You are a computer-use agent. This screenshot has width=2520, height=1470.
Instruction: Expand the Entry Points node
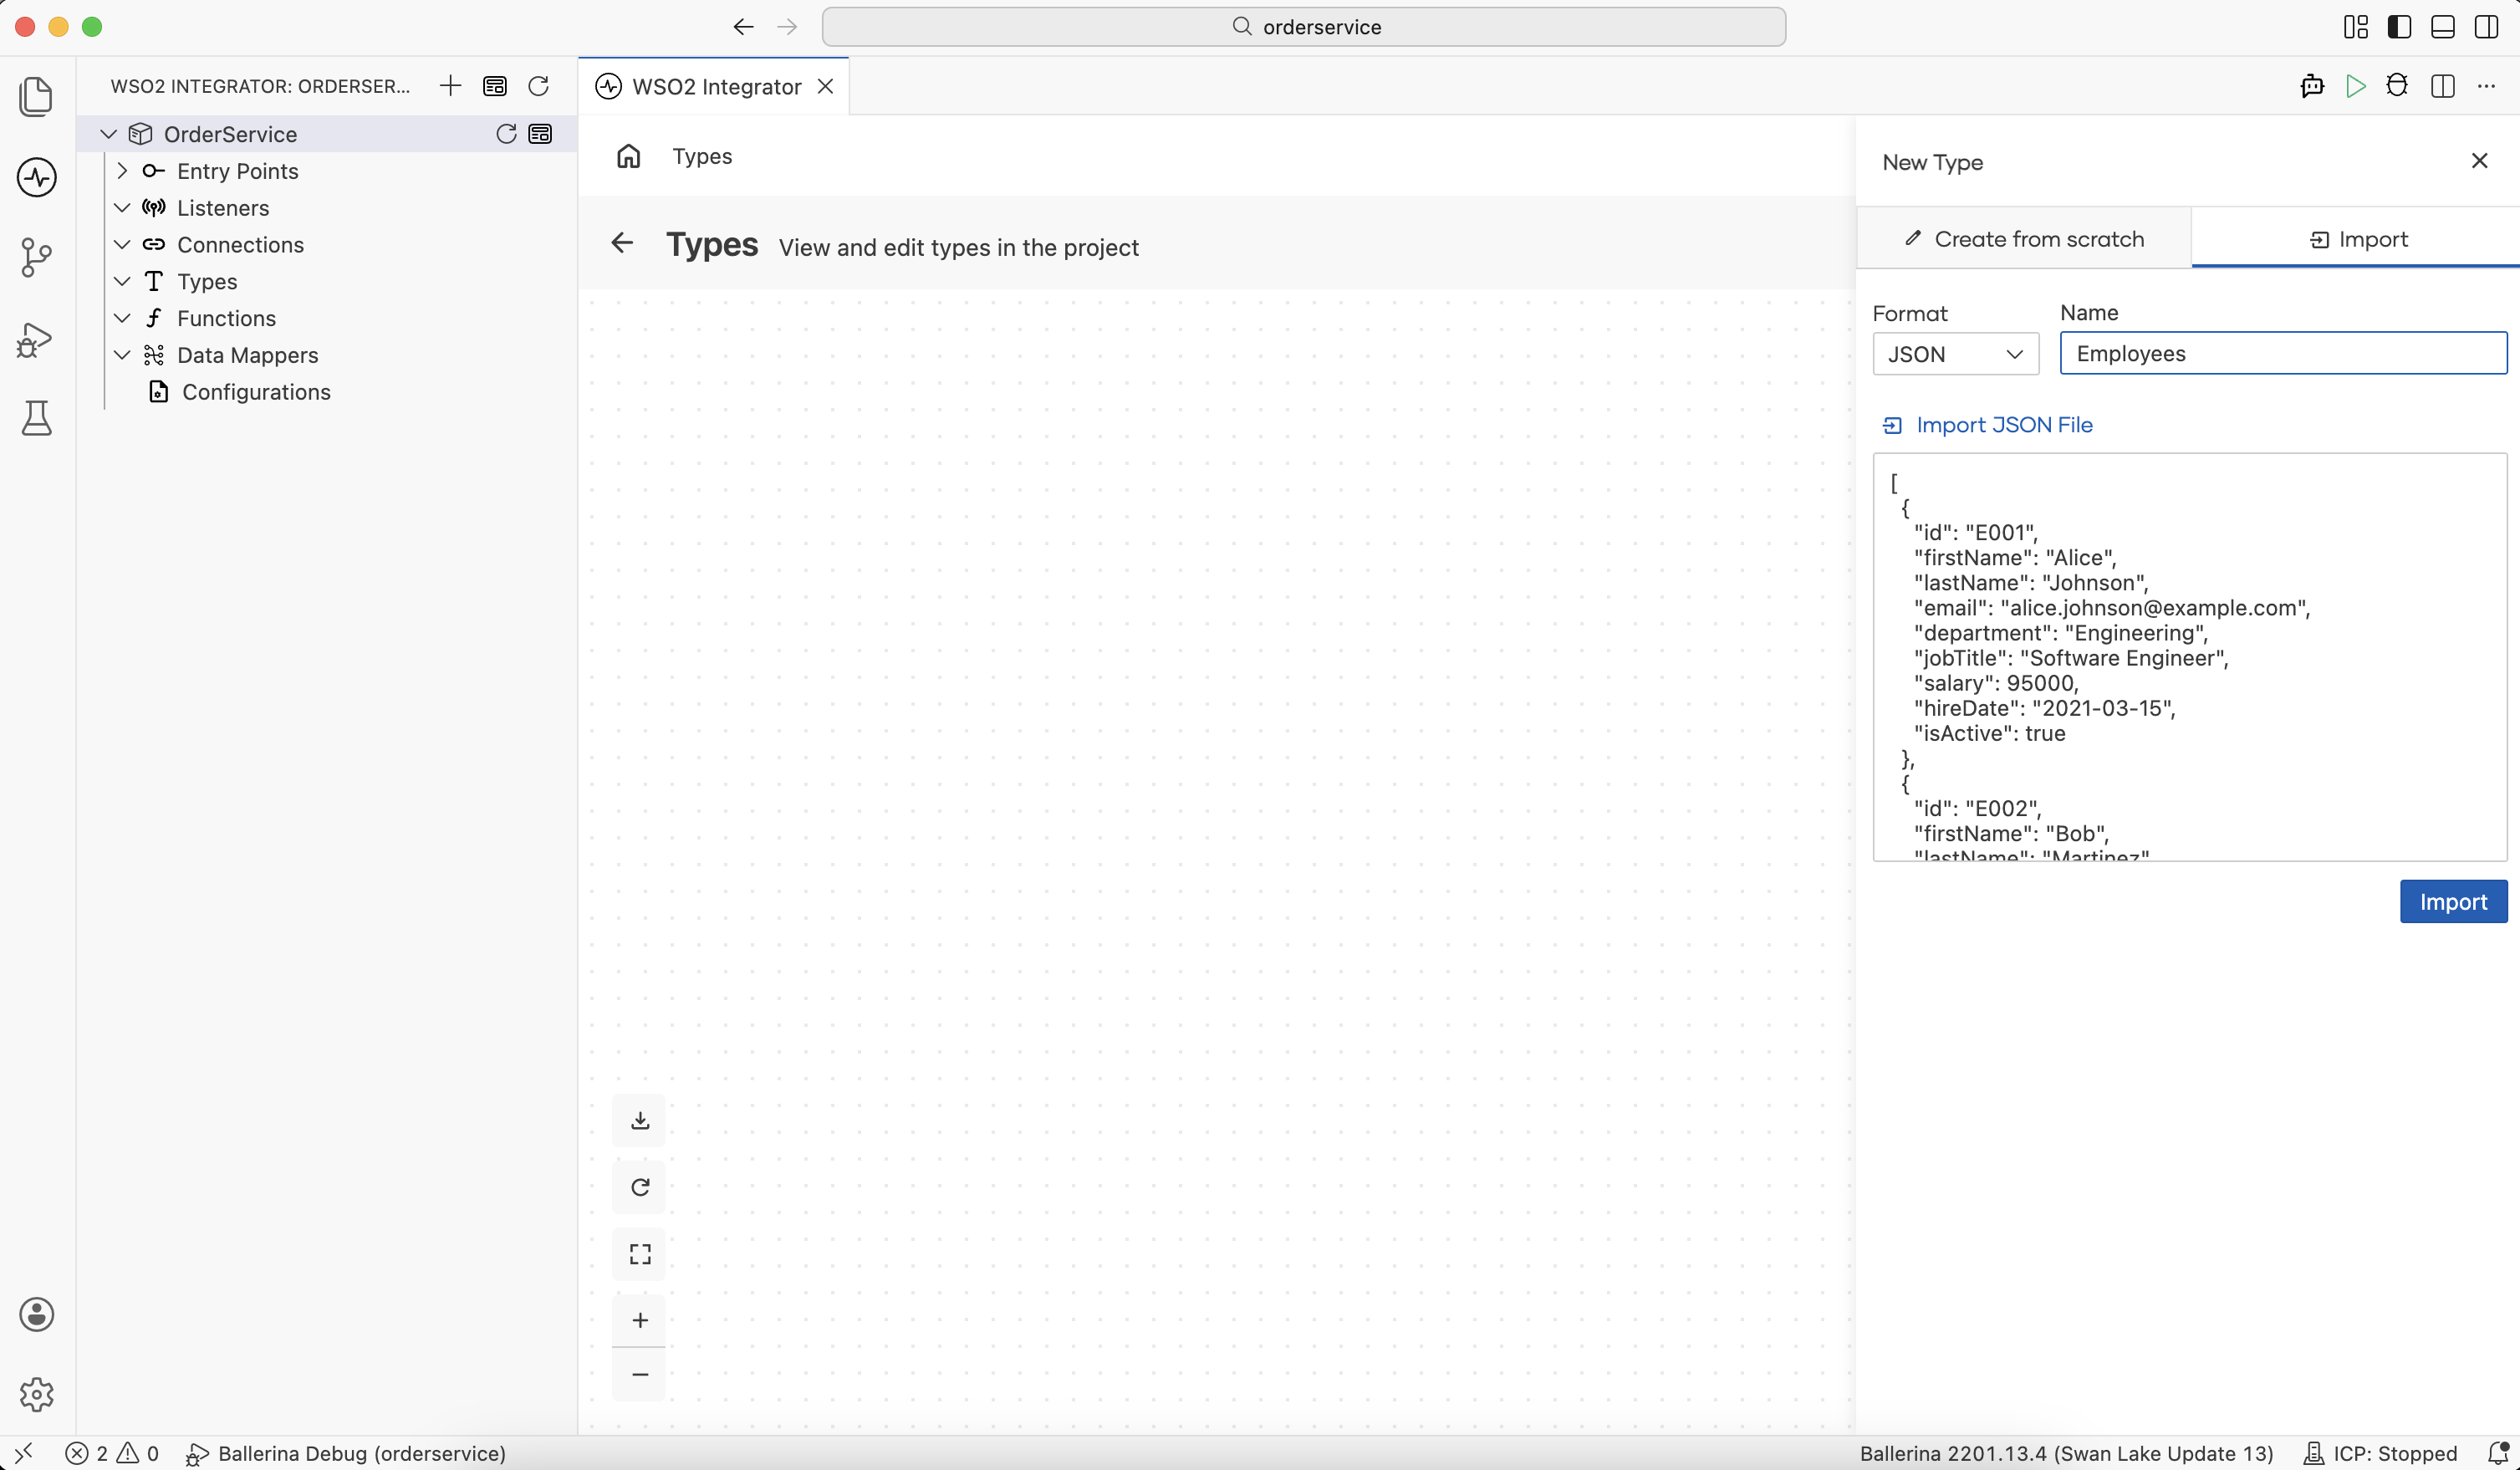tap(122, 171)
